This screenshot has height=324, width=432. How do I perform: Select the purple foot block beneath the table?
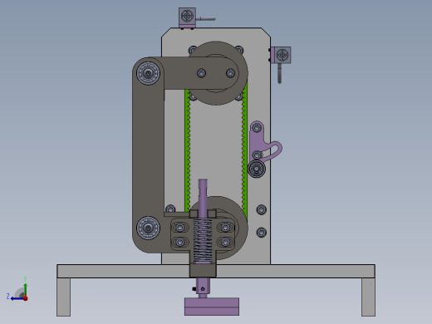(x=212, y=307)
